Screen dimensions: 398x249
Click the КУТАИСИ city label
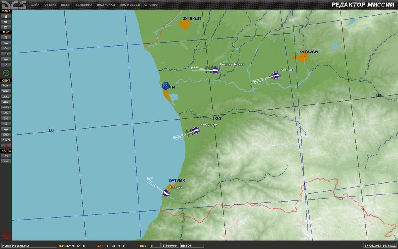tap(308, 52)
